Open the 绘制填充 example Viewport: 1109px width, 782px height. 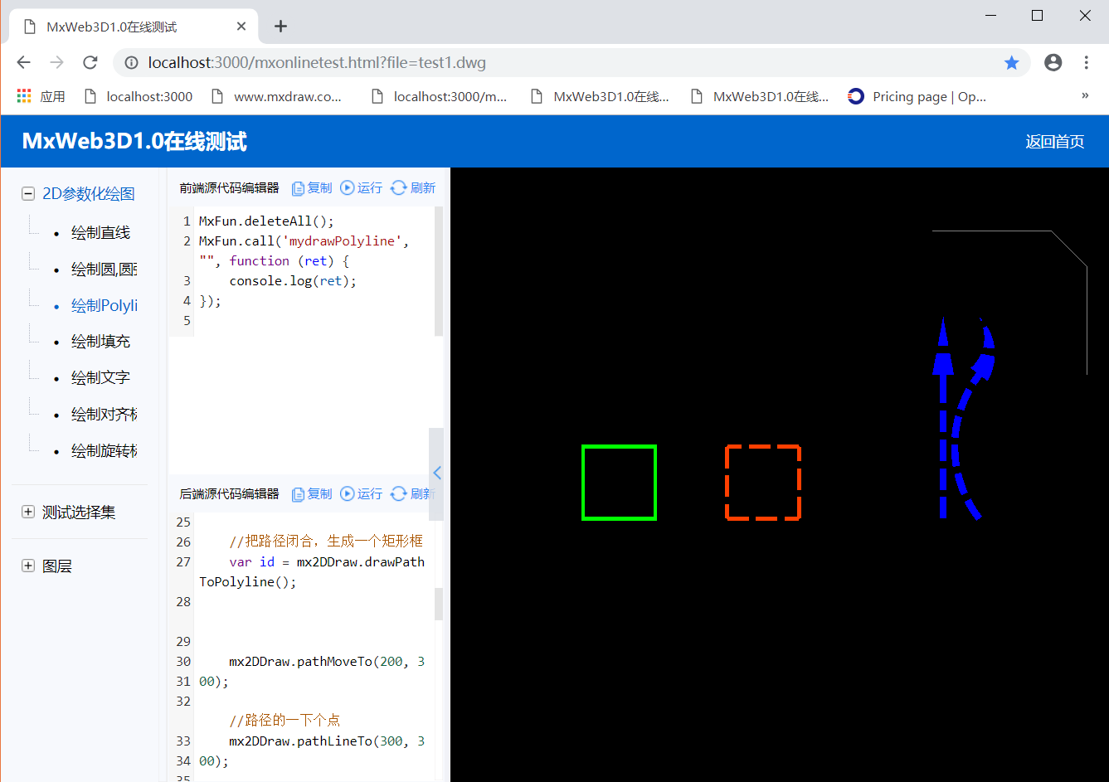(100, 342)
